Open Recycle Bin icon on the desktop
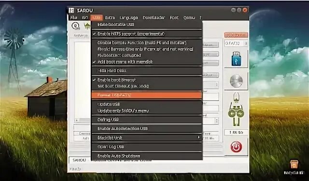 294,167
